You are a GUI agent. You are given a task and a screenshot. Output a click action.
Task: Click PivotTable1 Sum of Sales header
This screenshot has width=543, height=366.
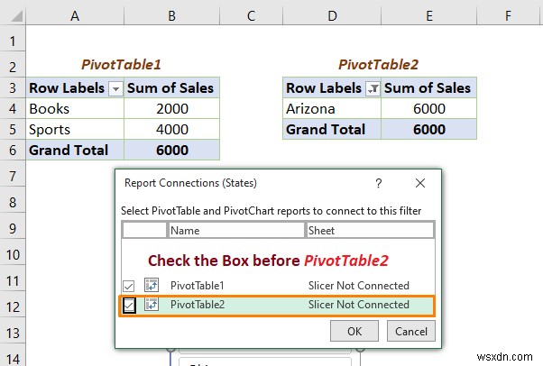coord(171,88)
